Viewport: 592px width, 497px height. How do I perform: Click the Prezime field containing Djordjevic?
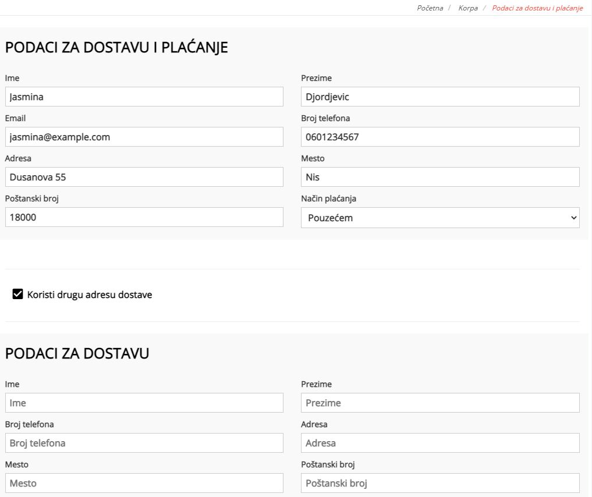(x=439, y=97)
